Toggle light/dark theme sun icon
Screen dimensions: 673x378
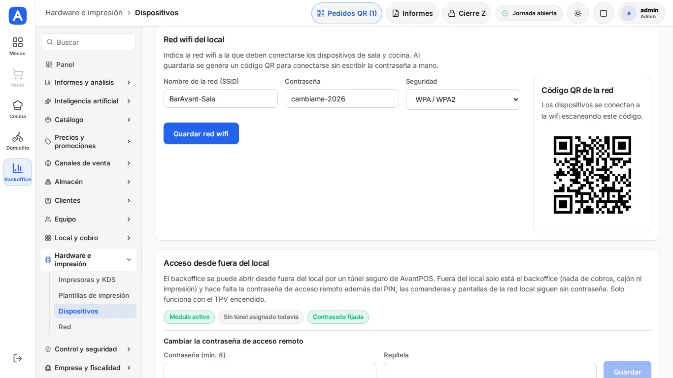[x=578, y=13]
